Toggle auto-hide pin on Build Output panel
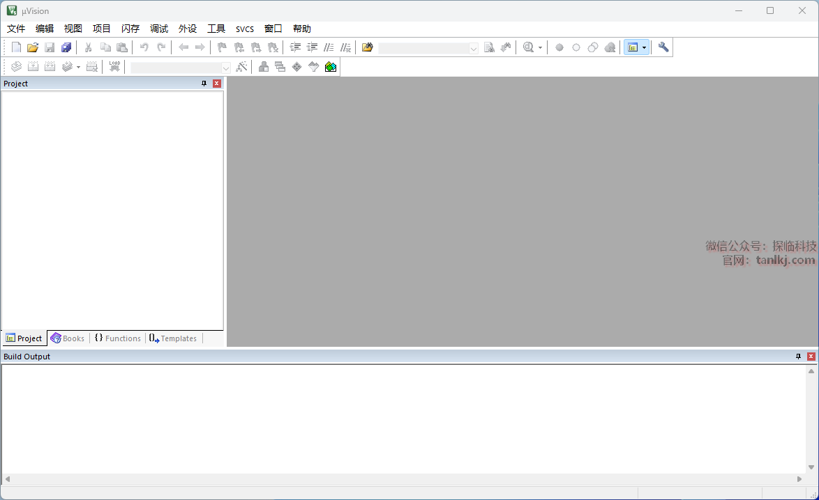The height and width of the screenshot is (500, 819). click(798, 357)
